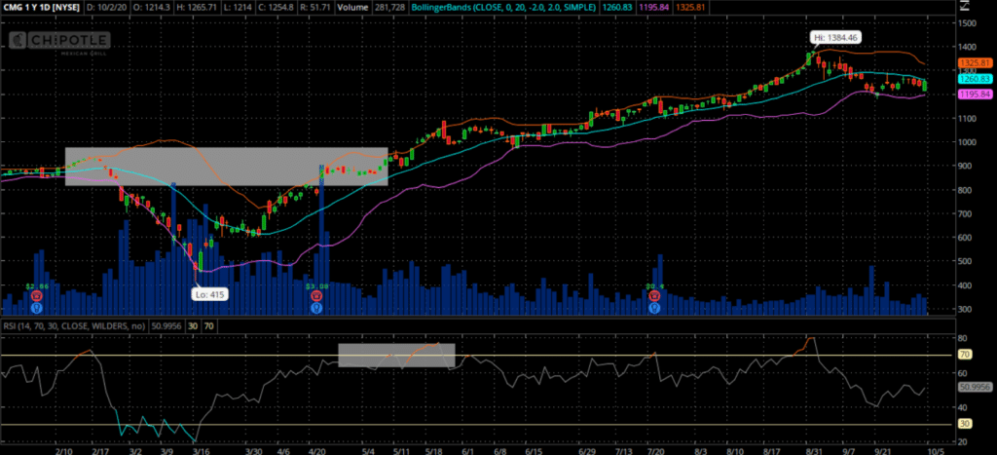997x455 pixels.
Task: Click the RSI (14, 70, 30, CLOSE, WILDERS, no) label
Action: (74, 325)
